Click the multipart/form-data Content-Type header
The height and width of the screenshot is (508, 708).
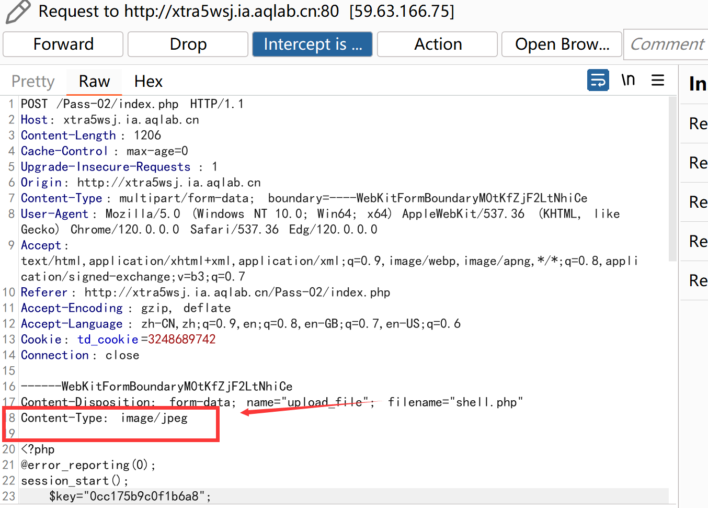(304, 198)
